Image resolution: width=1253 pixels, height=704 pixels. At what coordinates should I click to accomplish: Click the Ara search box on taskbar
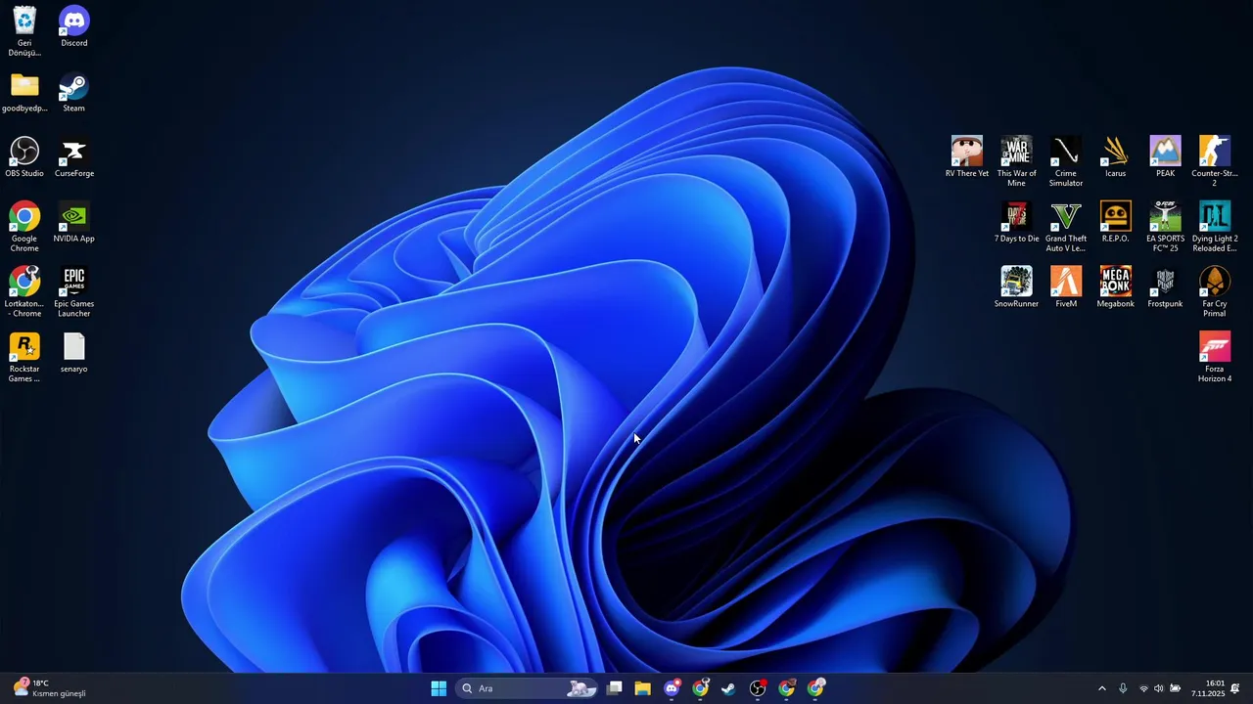[528, 688]
